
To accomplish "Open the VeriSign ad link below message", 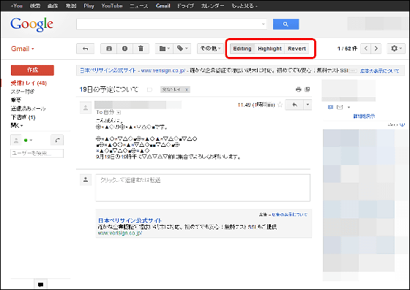I will click(130, 221).
